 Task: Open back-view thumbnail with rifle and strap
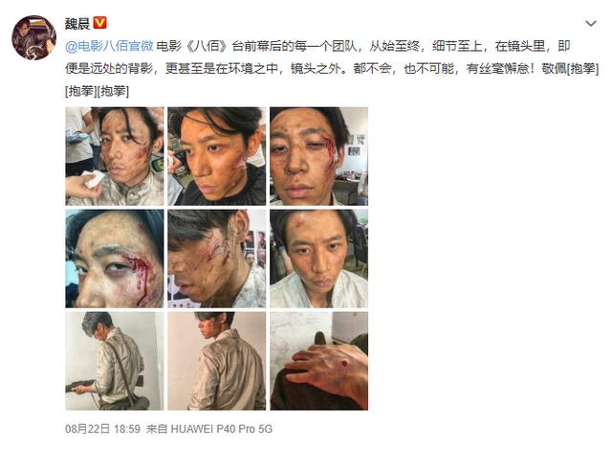tap(115, 361)
